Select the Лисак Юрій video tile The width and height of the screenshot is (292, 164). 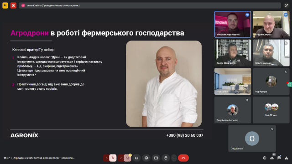[233, 53]
